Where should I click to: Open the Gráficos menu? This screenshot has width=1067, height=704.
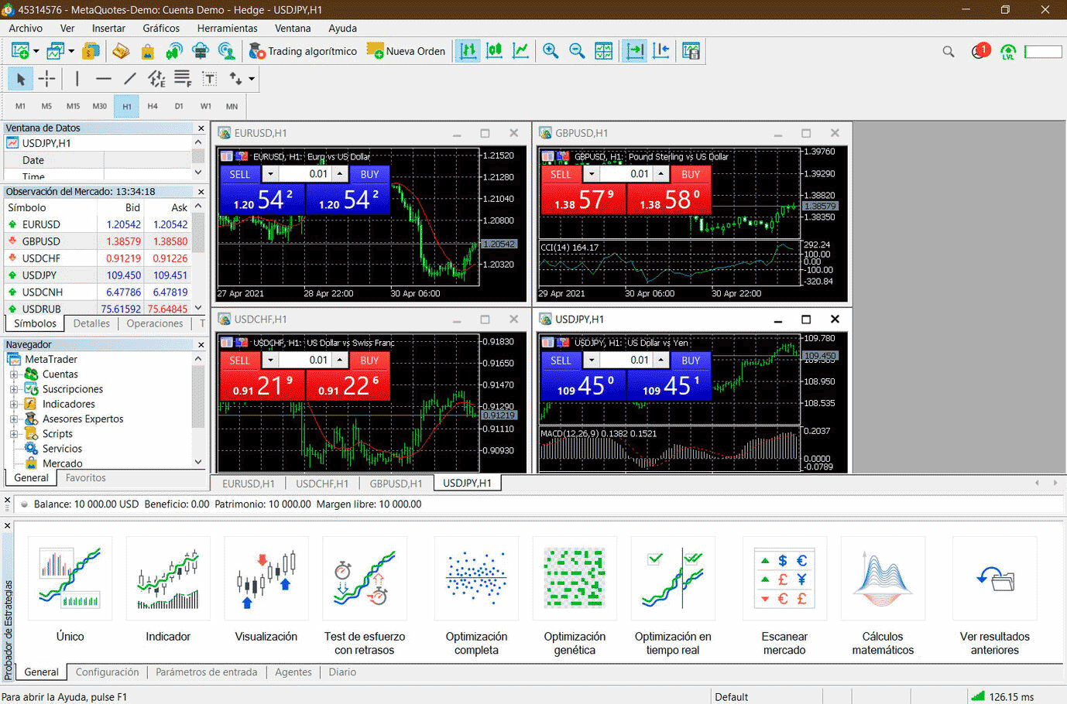coord(161,28)
